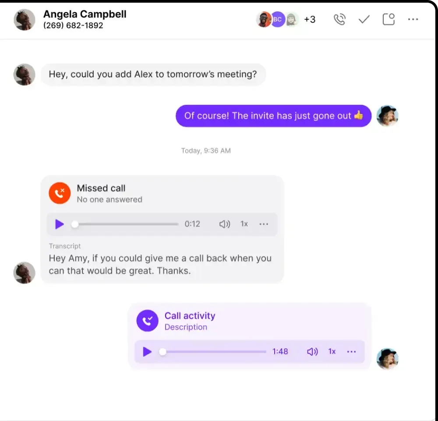Open the contact panel square icon in header
The height and width of the screenshot is (421, 438).
tap(388, 19)
